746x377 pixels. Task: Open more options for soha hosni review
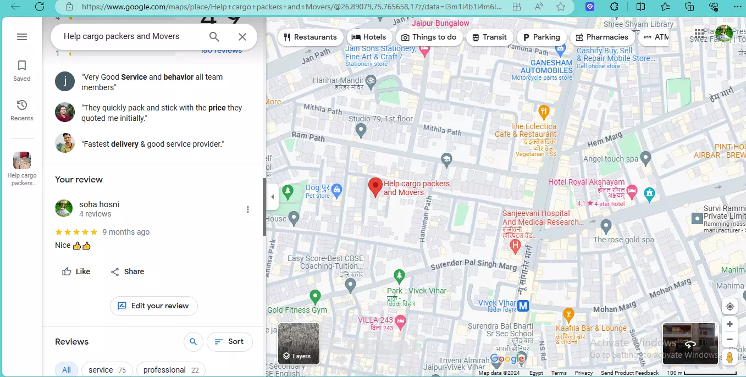point(248,209)
